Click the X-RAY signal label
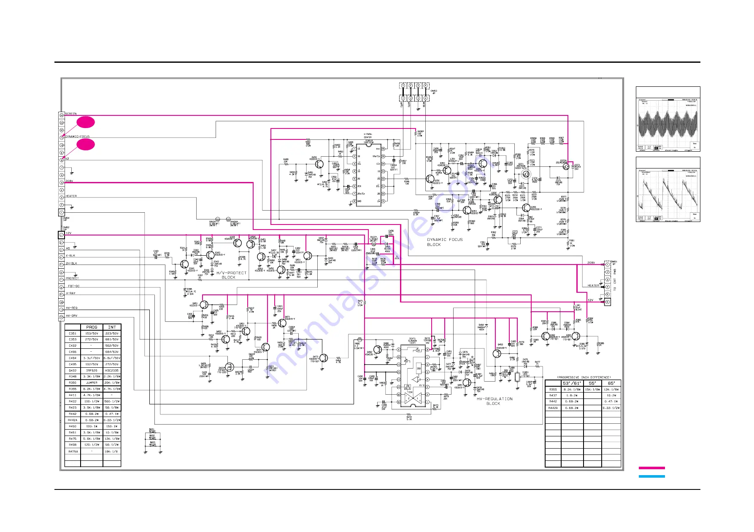Image resolution: width=754 pixels, height=532 pixels. tap(71, 293)
